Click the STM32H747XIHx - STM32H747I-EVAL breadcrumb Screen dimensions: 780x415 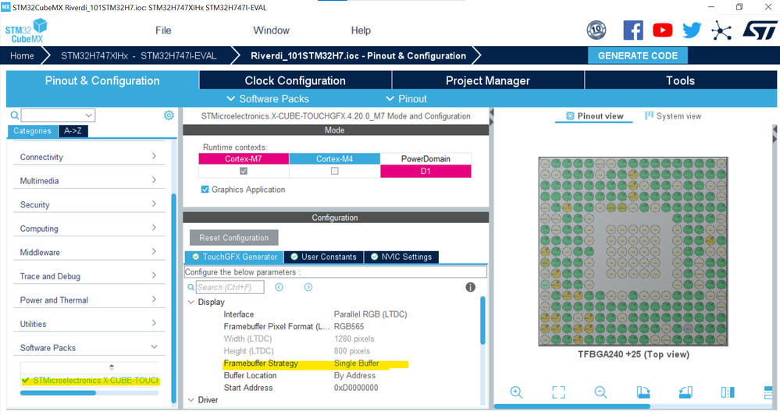139,55
